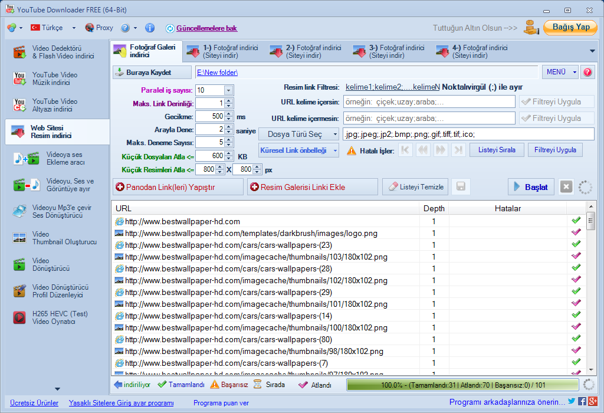Click the info icon in top toolbar
Image resolution: width=604 pixels, height=413 pixels.
(150, 28)
